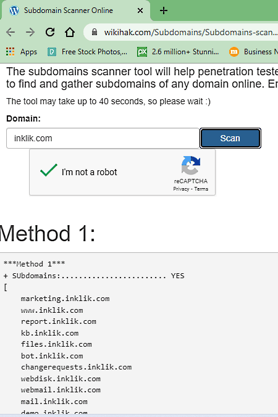Image resolution: width=278 pixels, height=417 pixels.
Task: Click the site lock security icon
Action: tap(95, 32)
